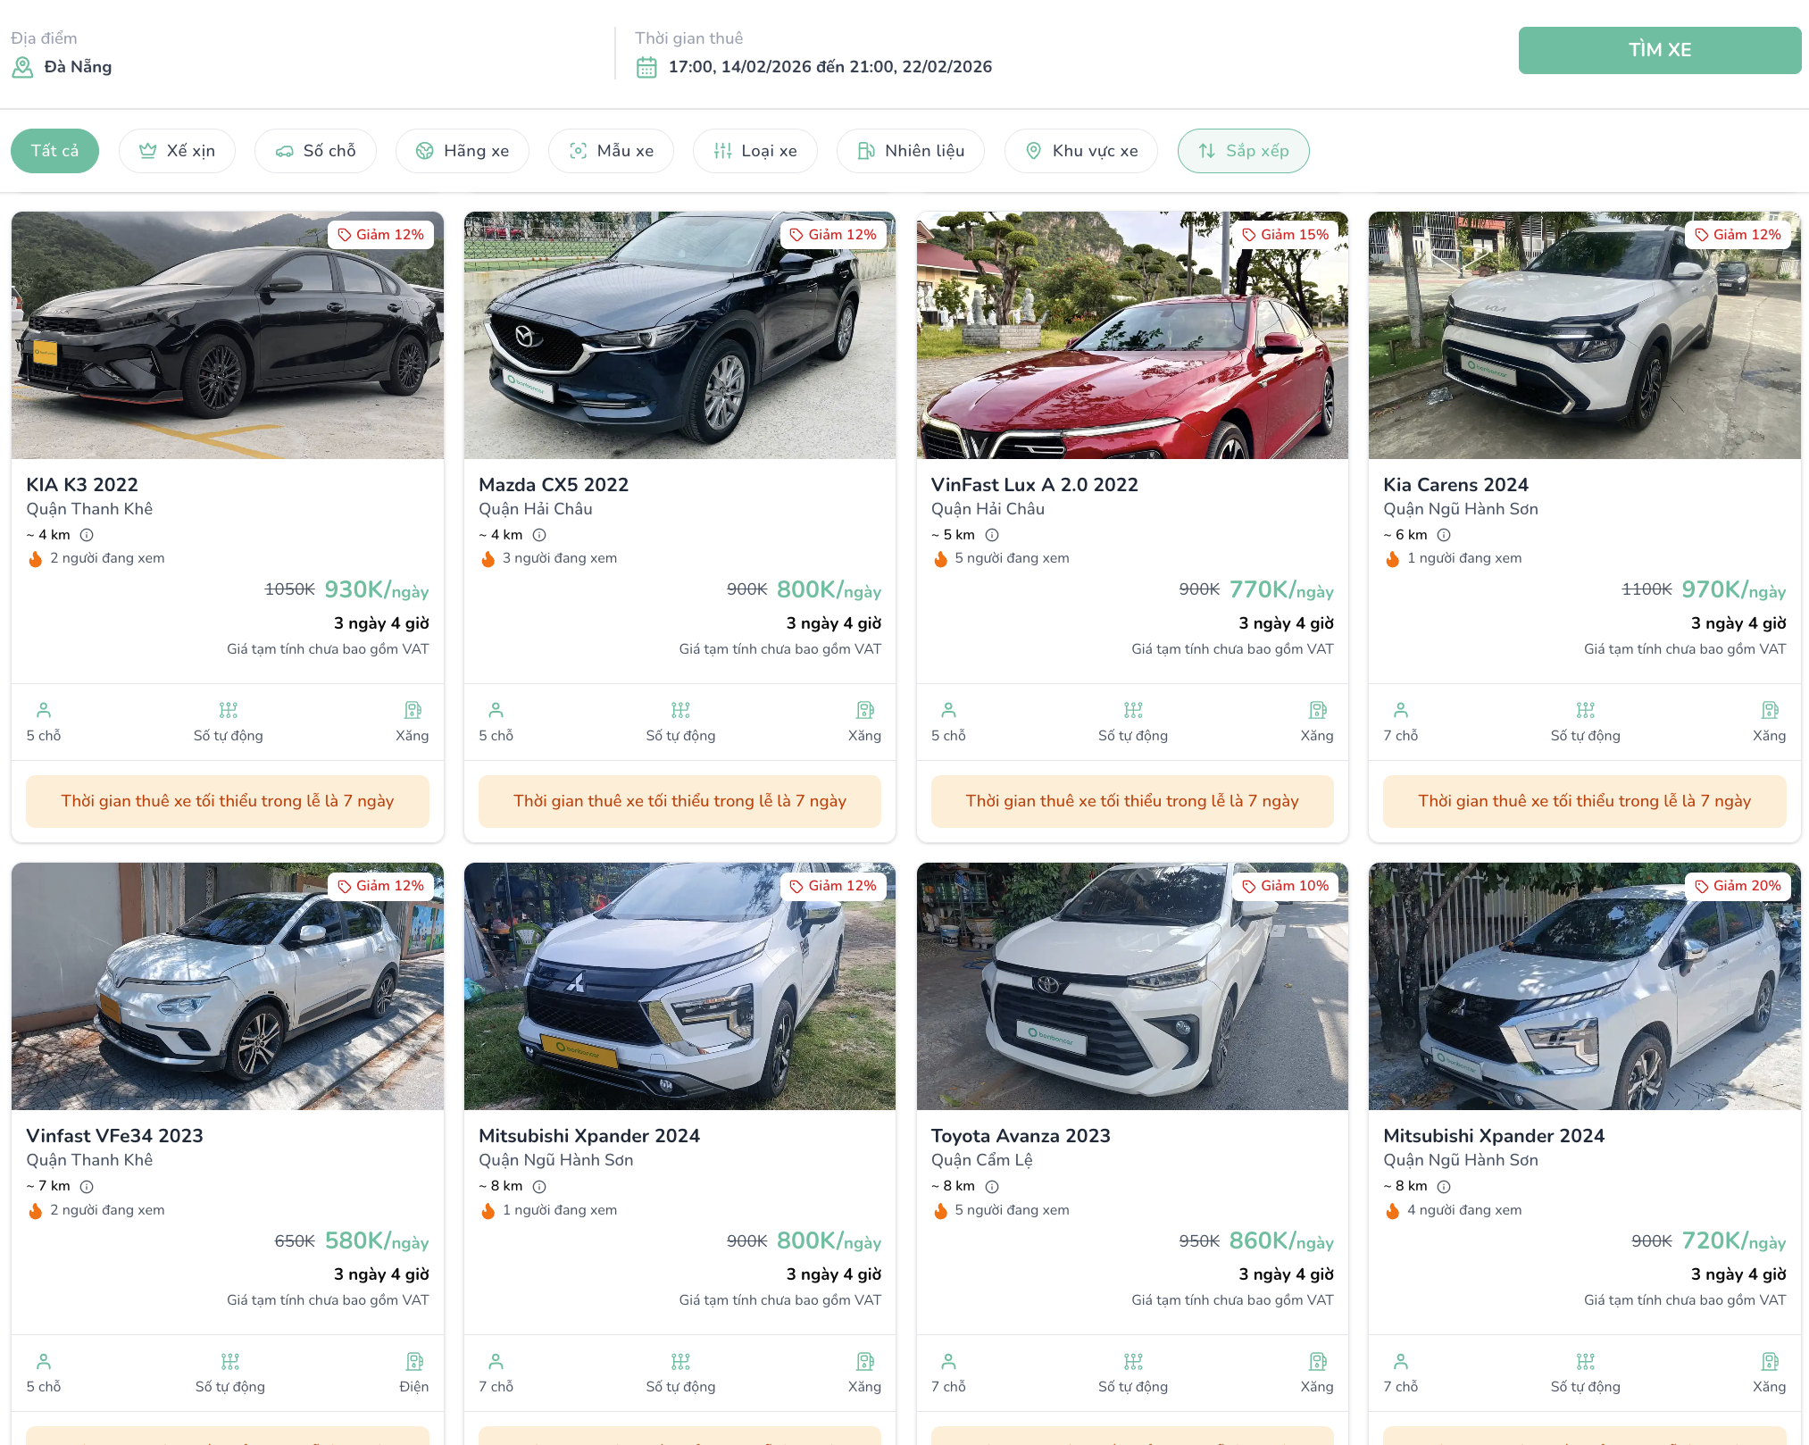Click the fuel pump icon on VinFast Lux A card

[1318, 710]
